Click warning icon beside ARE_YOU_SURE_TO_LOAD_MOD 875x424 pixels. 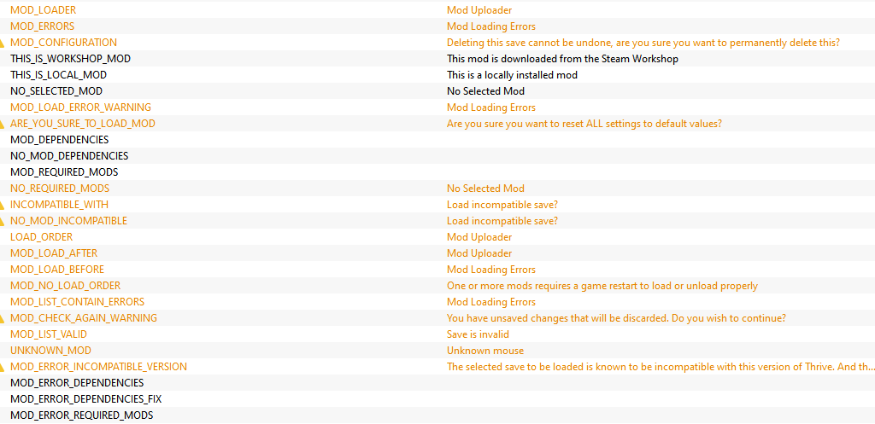click(3, 124)
